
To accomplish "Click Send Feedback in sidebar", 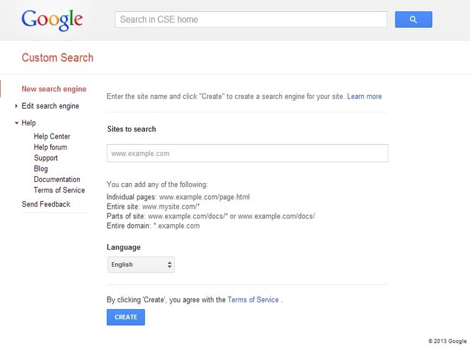I will tap(46, 204).
